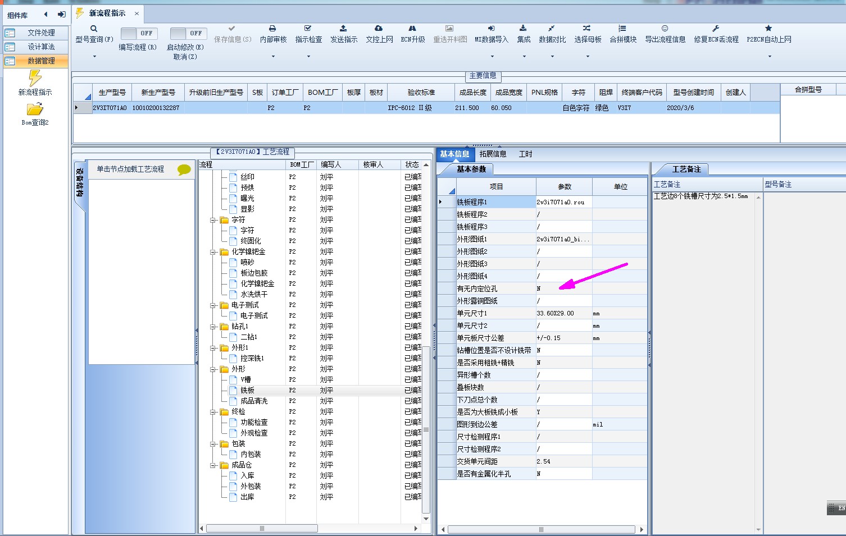Collapse the 字符 folder node
This screenshot has height=536, width=846.
(x=213, y=220)
